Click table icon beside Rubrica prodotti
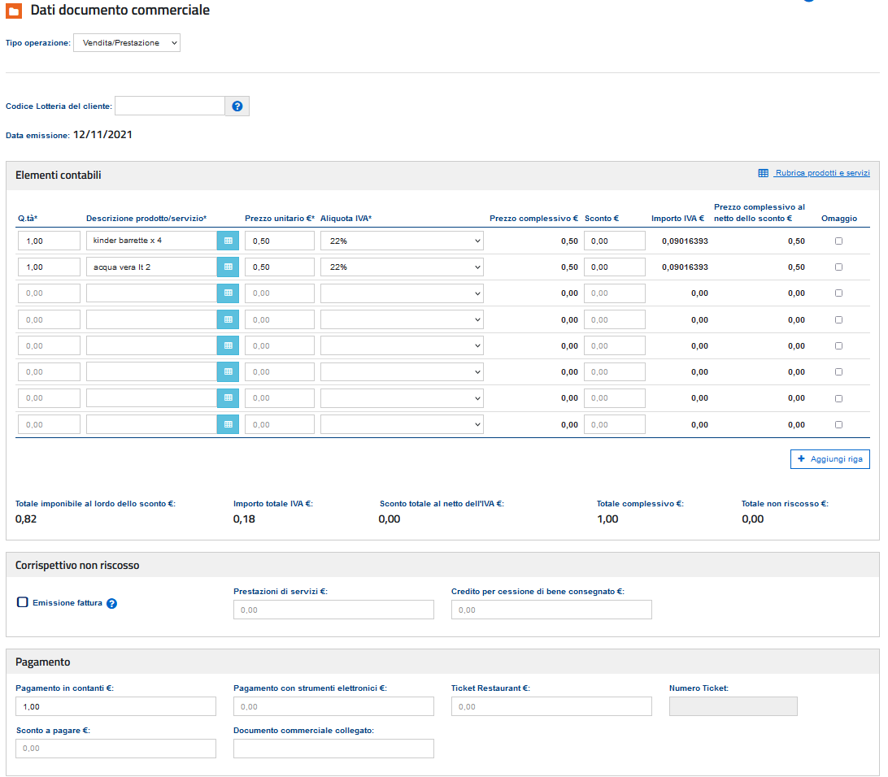Screen dimensions: 888x777 click(x=763, y=173)
